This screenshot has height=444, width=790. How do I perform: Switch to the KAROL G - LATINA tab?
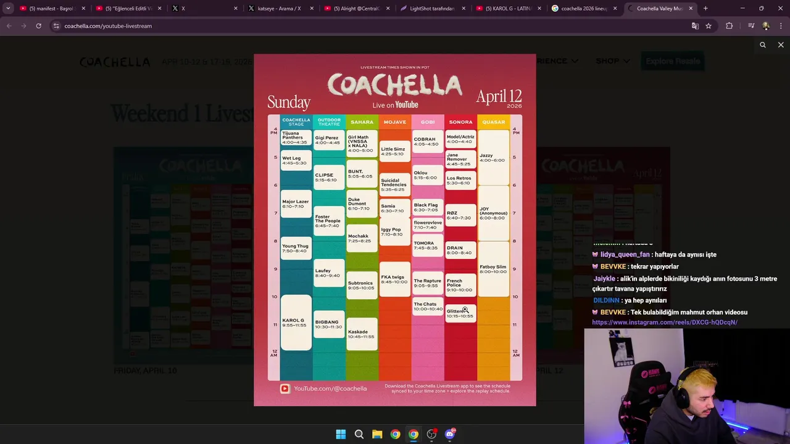508,9
